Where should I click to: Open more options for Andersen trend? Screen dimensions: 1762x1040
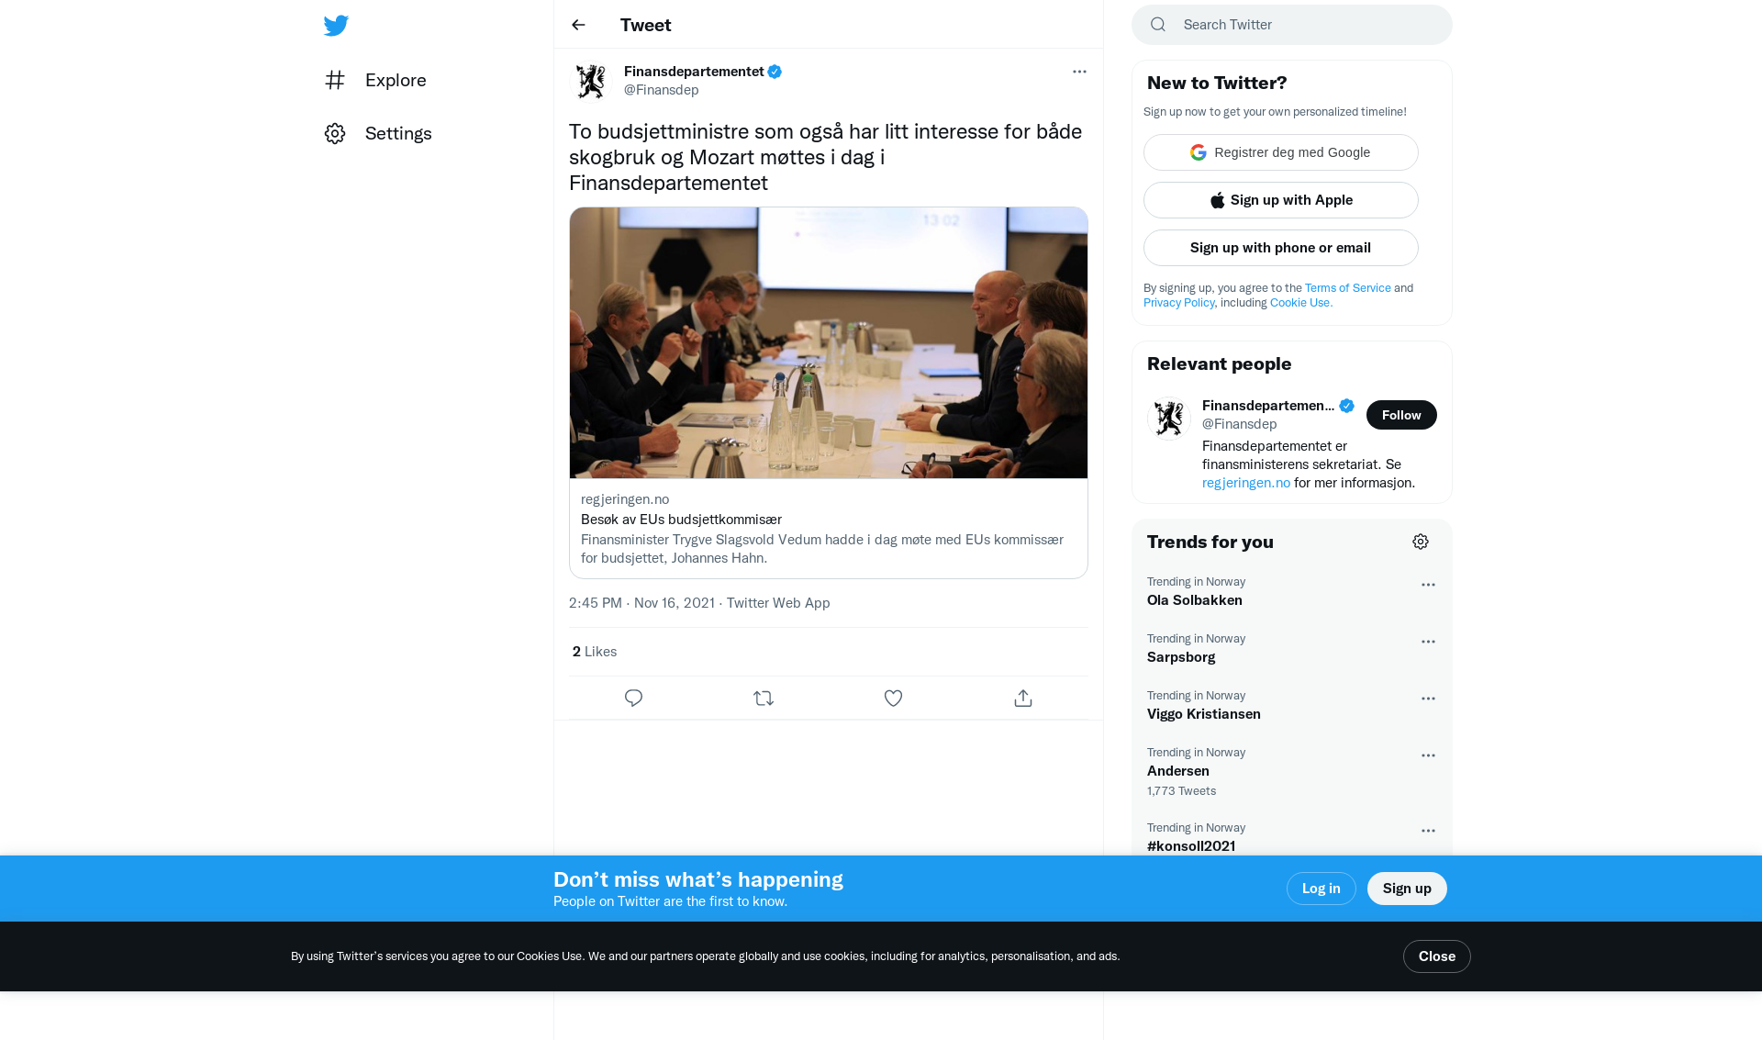point(1428,755)
